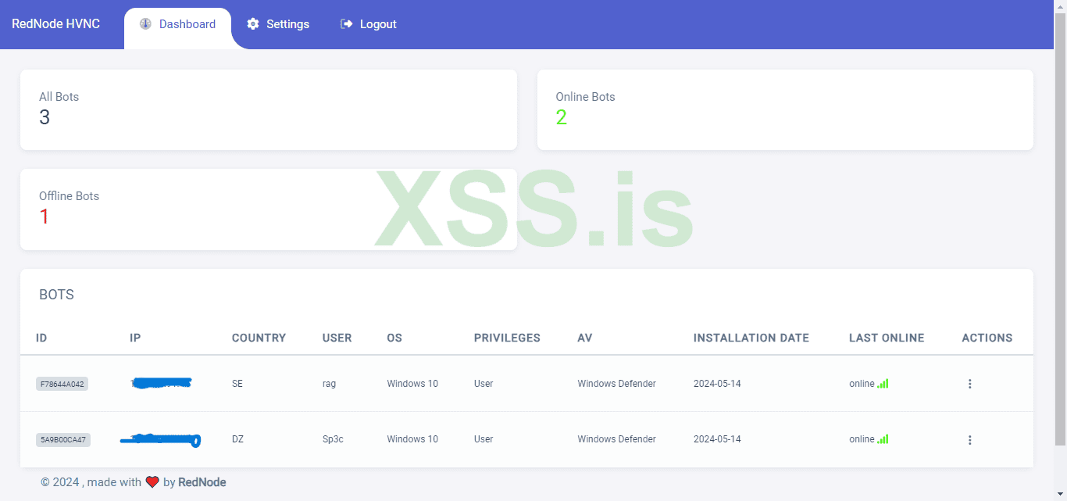Click the Online Bots counter
Screen dimensions: 1067x501
[x=562, y=116]
